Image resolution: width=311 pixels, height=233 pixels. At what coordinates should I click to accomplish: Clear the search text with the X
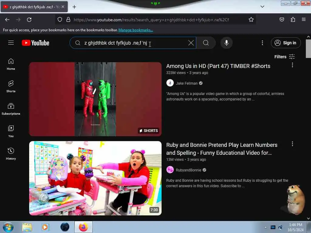[x=191, y=43]
